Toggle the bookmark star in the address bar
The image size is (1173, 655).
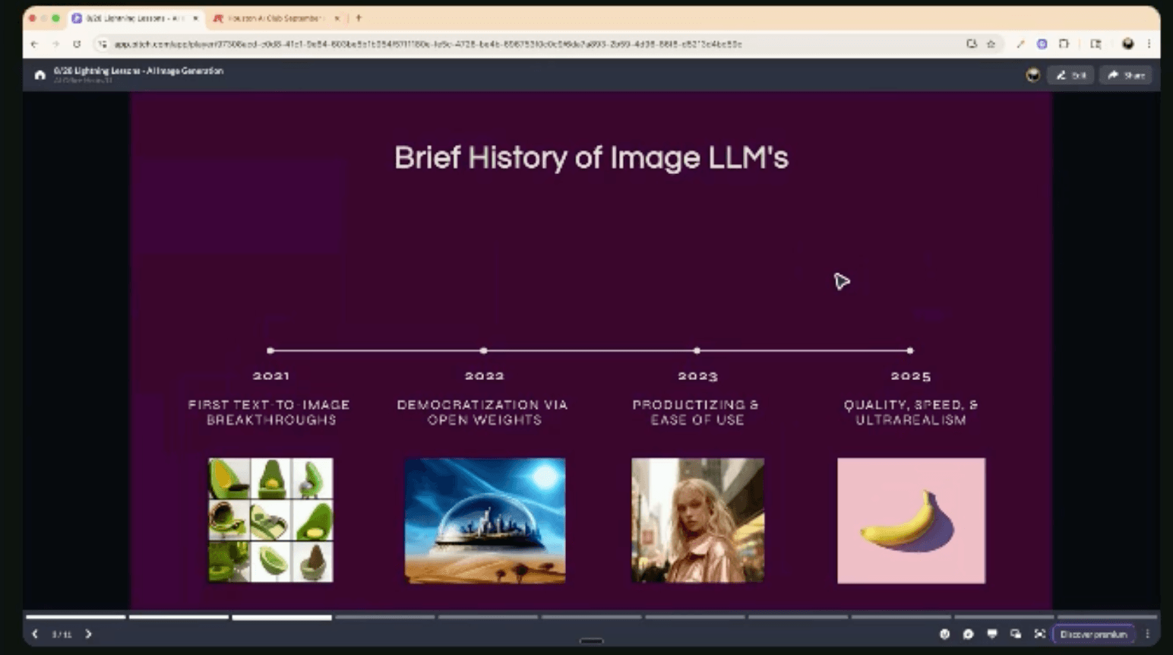[x=990, y=44]
